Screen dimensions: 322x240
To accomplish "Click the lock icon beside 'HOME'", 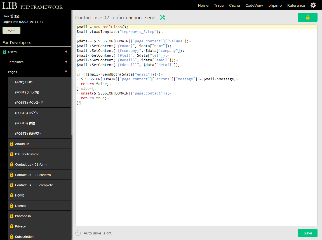I will [11, 195].
